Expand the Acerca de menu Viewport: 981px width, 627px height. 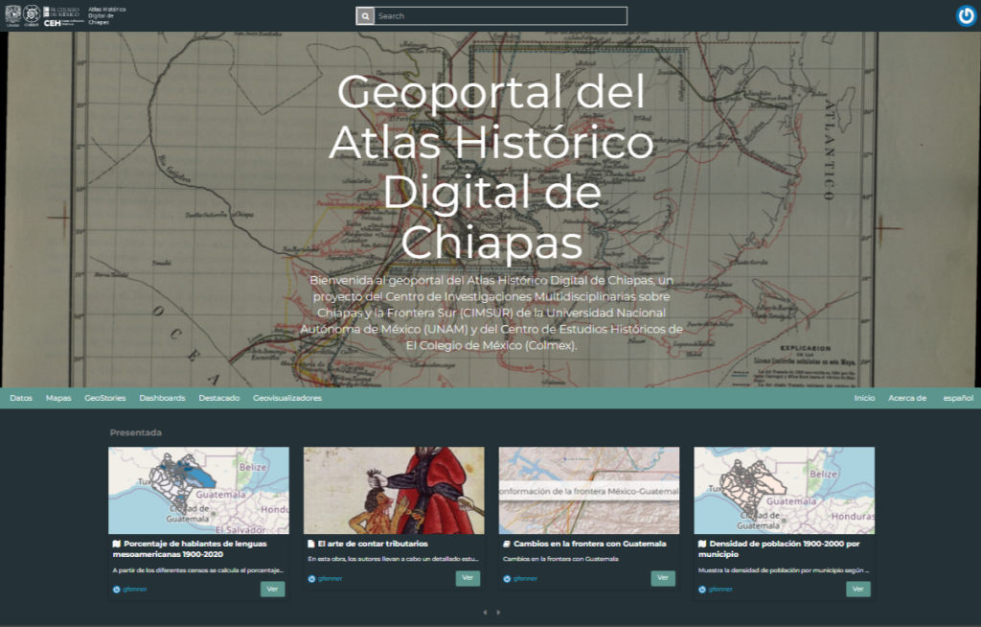click(x=907, y=399)
